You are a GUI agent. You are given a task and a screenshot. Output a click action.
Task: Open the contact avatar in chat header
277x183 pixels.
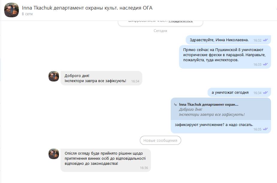(11, 10)
